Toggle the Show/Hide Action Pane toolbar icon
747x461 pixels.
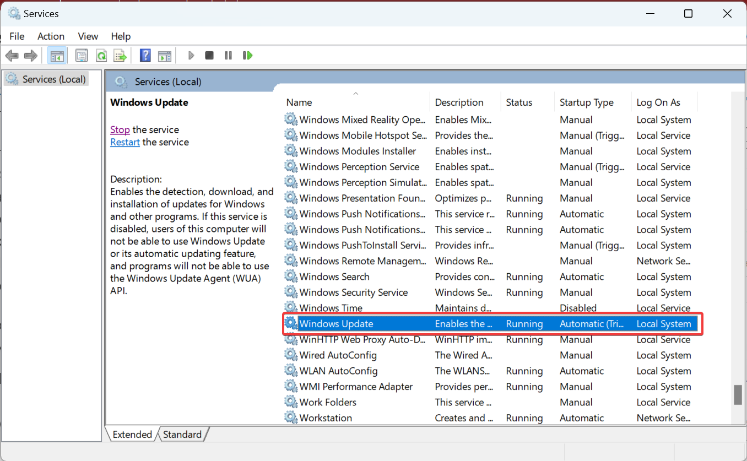(164, 56)
